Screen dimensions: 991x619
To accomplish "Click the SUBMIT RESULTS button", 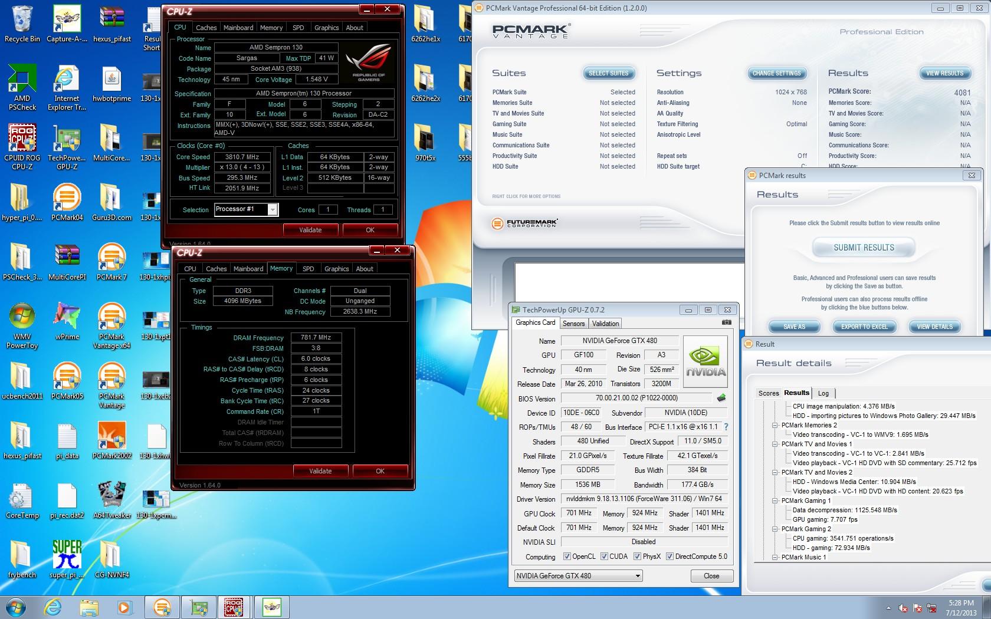I will click(864, 248).
